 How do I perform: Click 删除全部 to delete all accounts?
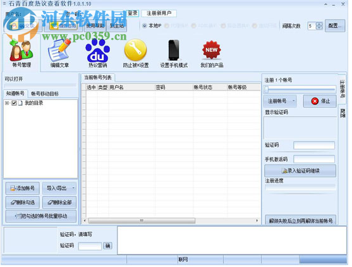(59, 202)
